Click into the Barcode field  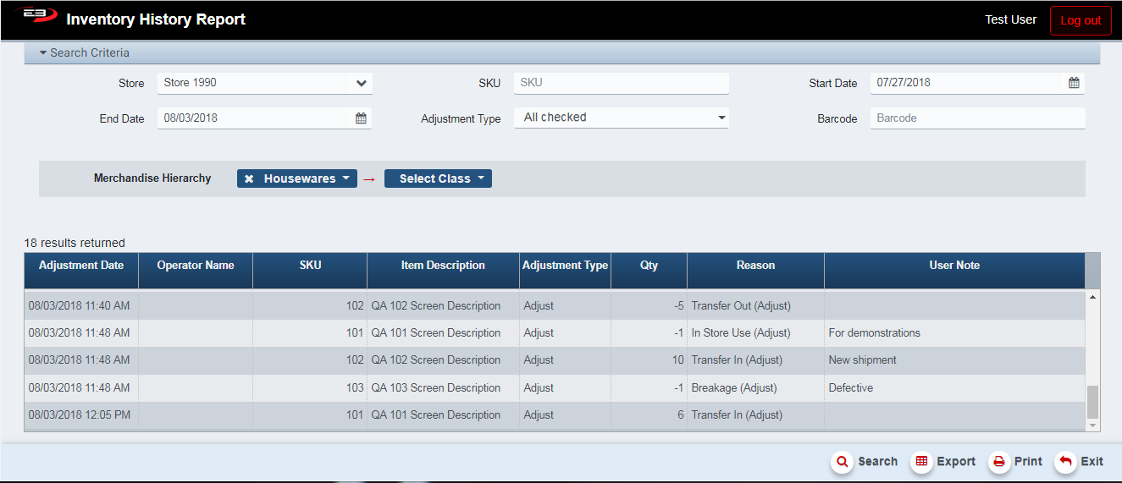coord(976,118)
